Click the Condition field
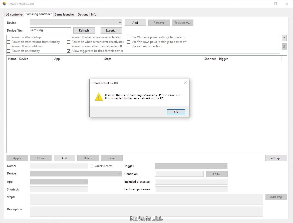This screenshot has width=293, height=223. 179,174
